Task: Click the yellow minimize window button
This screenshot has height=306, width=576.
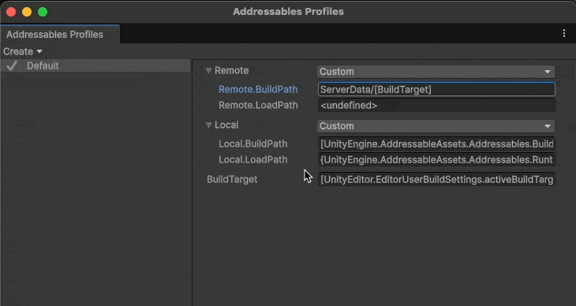Action: [27, 12]
